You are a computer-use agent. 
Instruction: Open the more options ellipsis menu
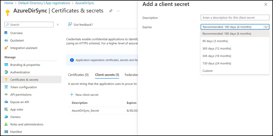point(118,11)
